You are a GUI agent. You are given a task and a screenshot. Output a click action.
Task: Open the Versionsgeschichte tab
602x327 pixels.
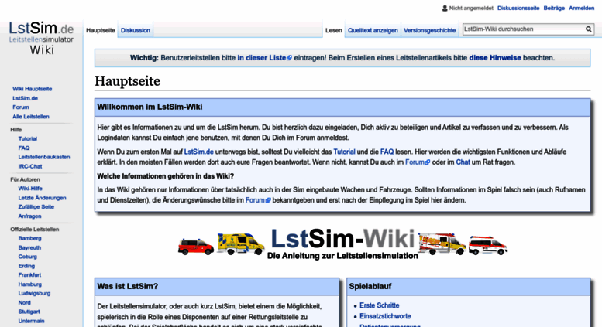[430, 30]
